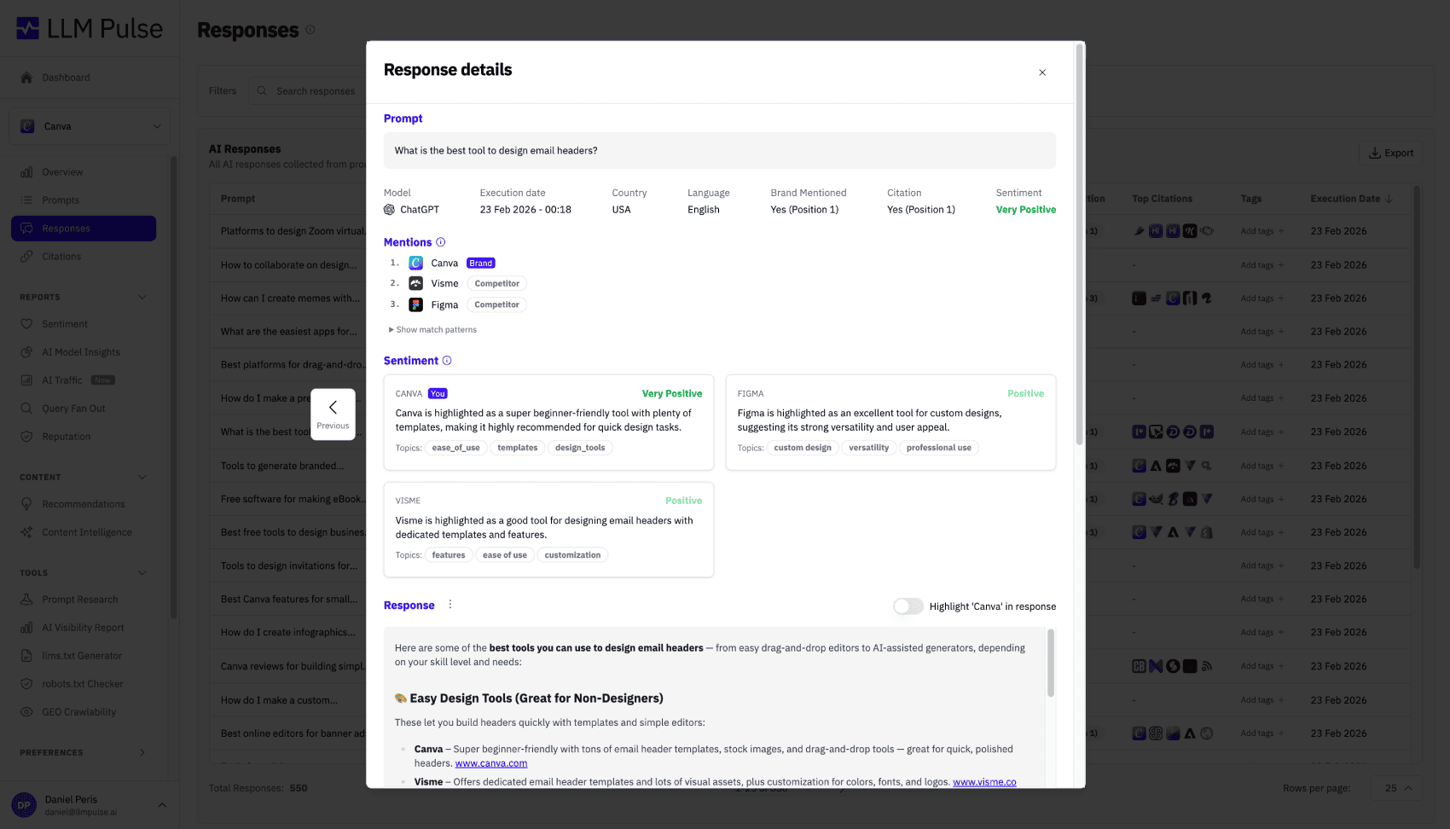Close the Response details dialog
The image size is (1450, 829).
[1042, 72]
